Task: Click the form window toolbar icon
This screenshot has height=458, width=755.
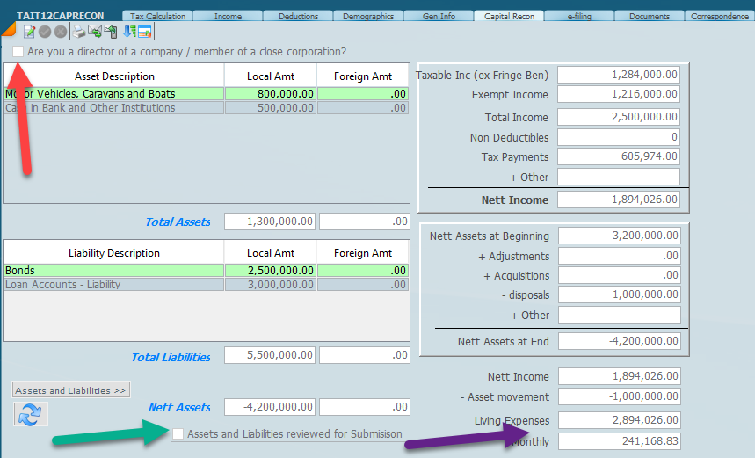Action: 144,32
